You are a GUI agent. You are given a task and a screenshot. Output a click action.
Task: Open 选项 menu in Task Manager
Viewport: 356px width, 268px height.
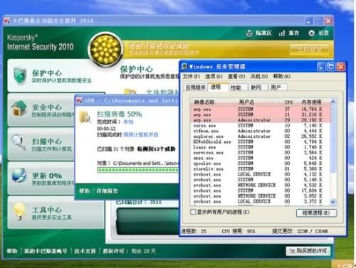(x=214, y=77)
